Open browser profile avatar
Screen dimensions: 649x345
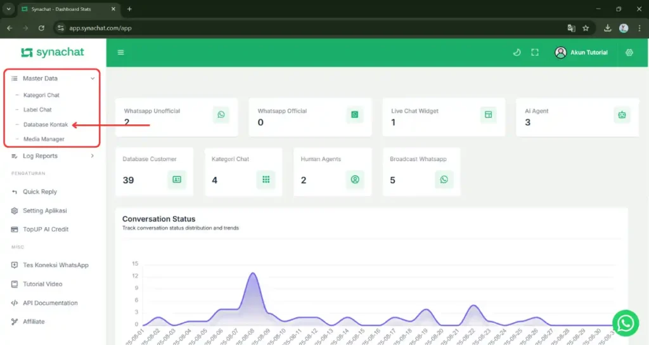[624, 28]
